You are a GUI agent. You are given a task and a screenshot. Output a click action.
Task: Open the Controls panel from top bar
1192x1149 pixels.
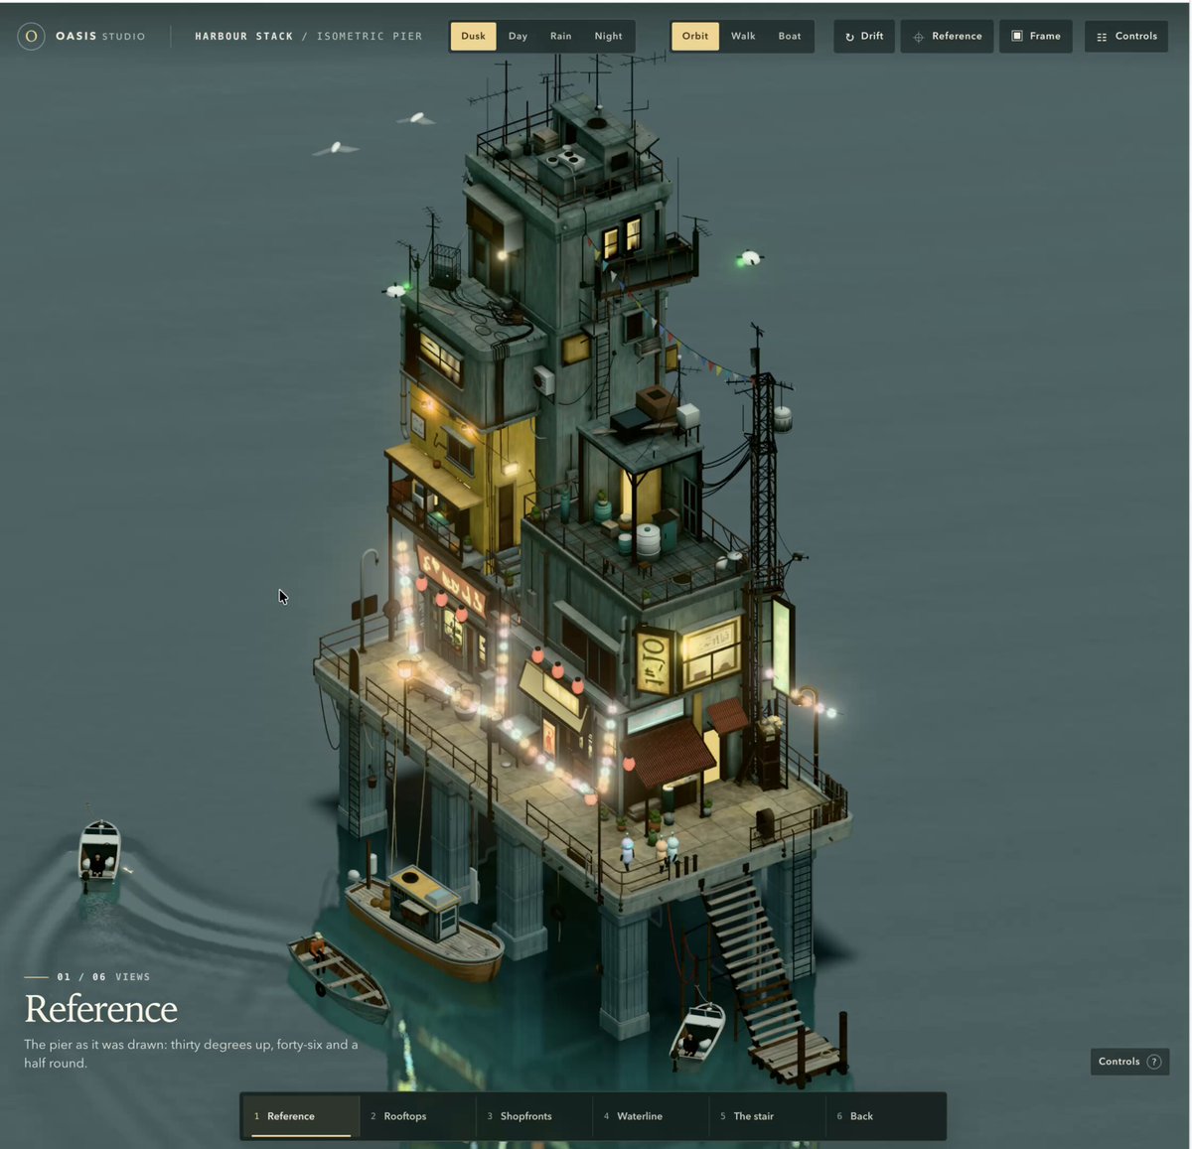(1126, 36)
